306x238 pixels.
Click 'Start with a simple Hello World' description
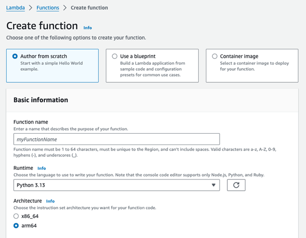51,66
